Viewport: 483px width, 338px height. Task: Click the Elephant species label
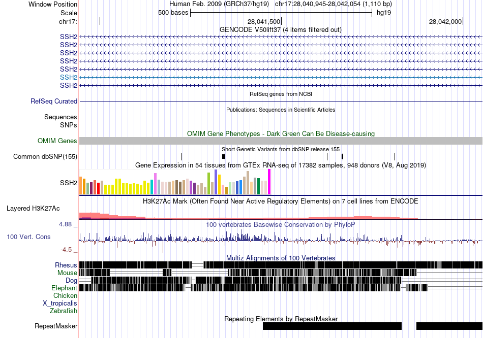pos(64,288)
